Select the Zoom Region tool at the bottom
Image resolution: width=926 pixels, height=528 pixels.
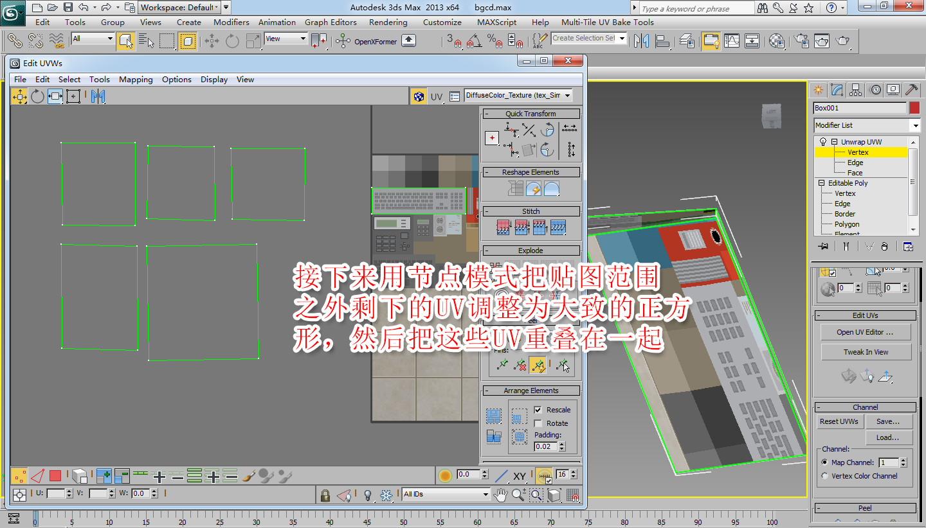[536, 495]
